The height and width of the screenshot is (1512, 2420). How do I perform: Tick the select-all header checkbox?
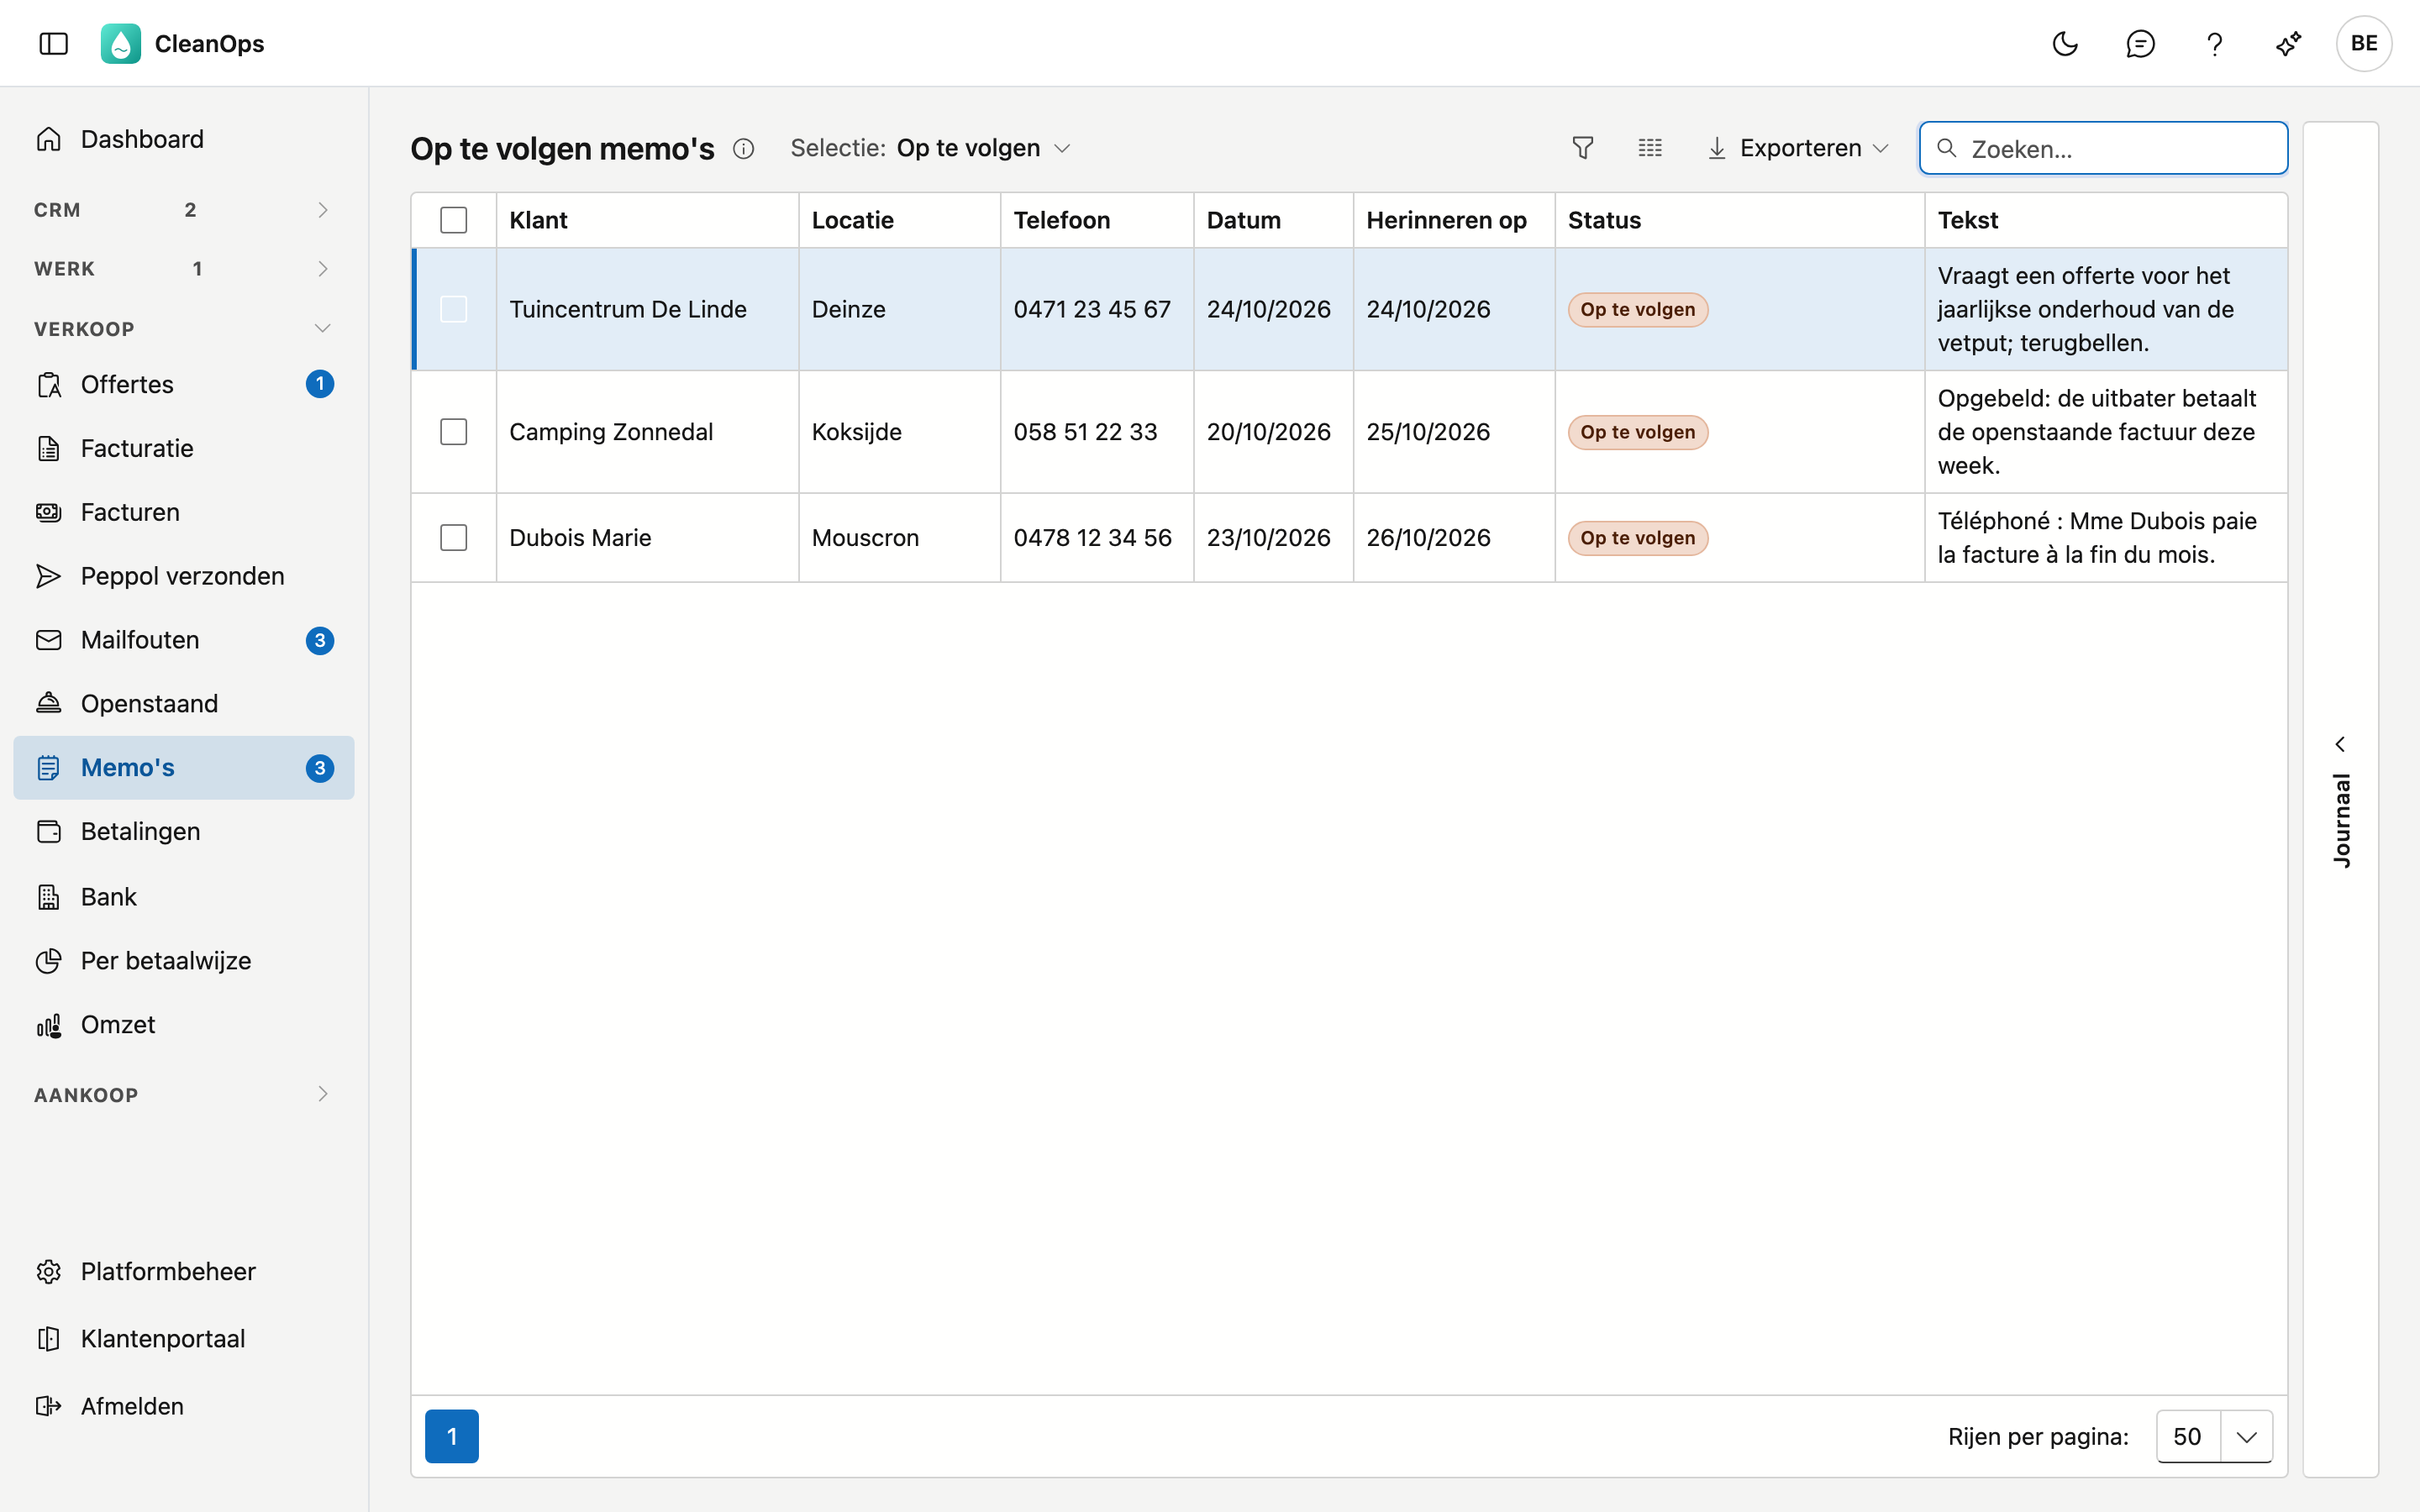tap(454, 220)
